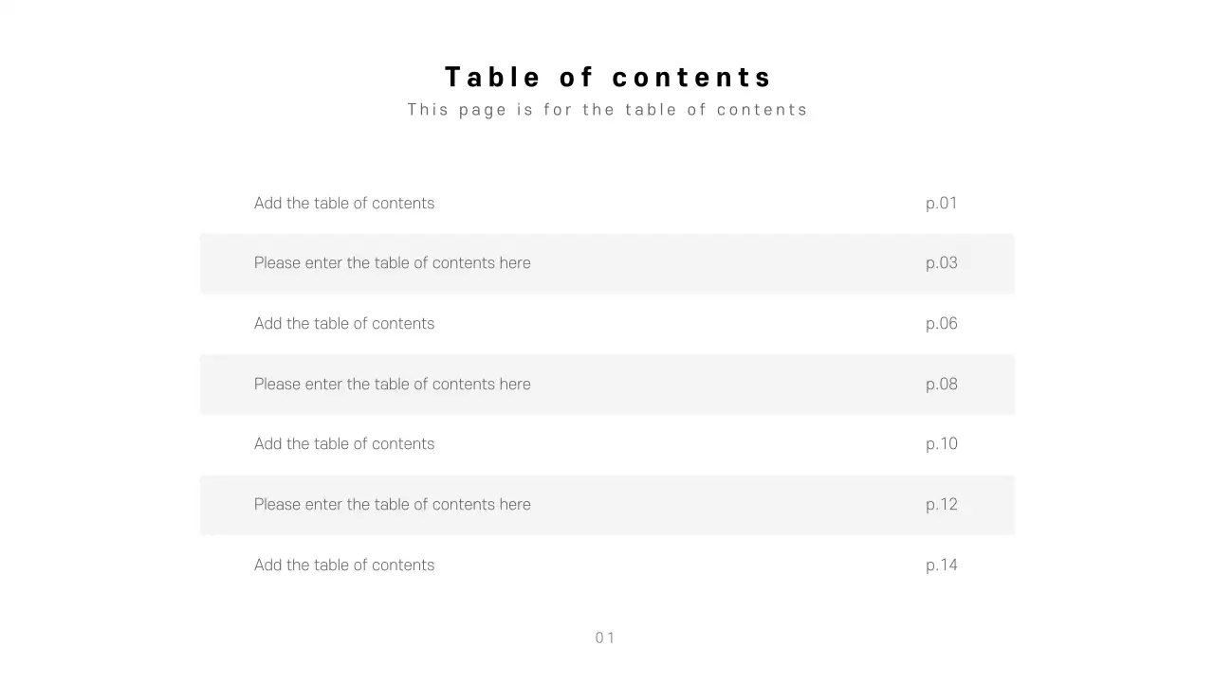Screen dimensions: 1214x682
Task: Click the "Table of contents" title heading
Action: tap(608, 77)
